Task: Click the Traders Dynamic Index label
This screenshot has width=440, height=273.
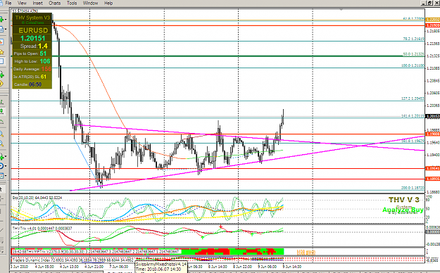Action: pos(73,260)
